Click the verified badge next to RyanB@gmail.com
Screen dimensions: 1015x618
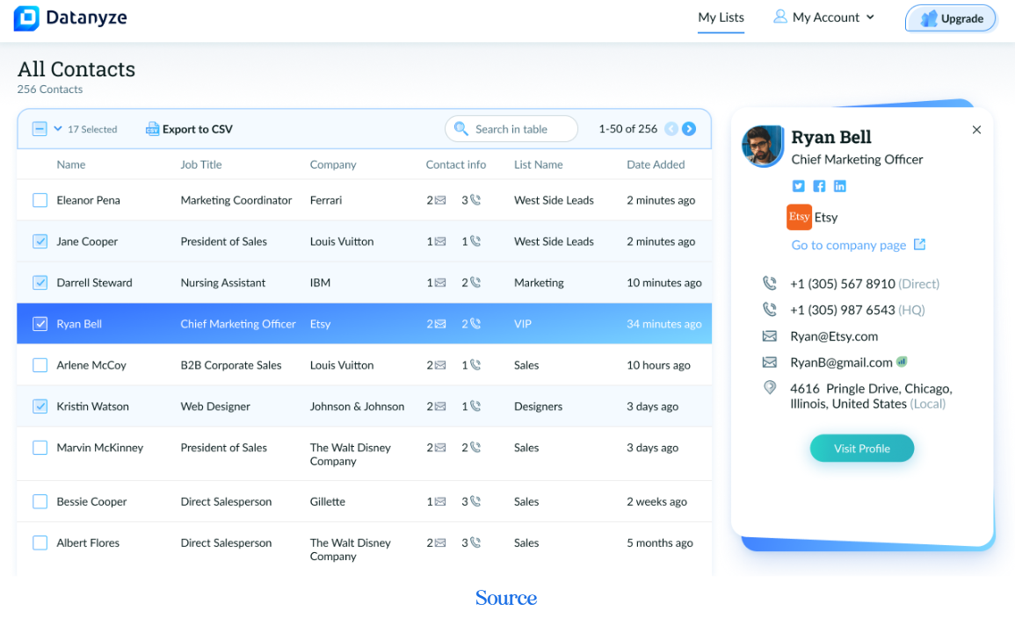[902, 362]
